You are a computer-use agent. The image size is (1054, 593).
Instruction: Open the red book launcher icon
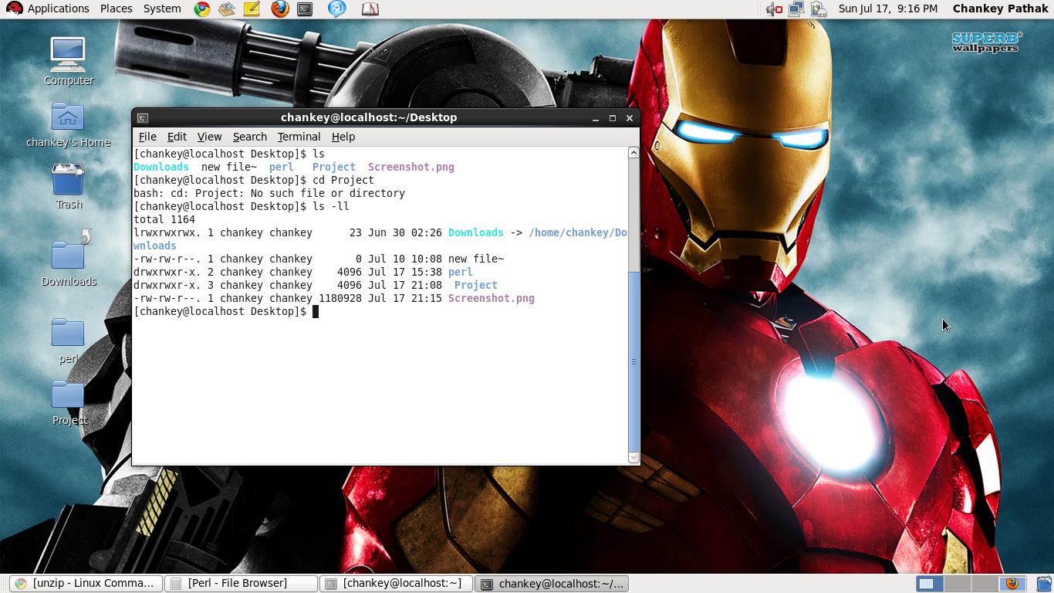coord(370,9)
